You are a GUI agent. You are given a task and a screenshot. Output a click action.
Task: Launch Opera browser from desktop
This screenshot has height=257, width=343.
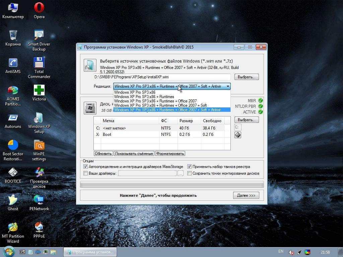(x=39, y=10)
